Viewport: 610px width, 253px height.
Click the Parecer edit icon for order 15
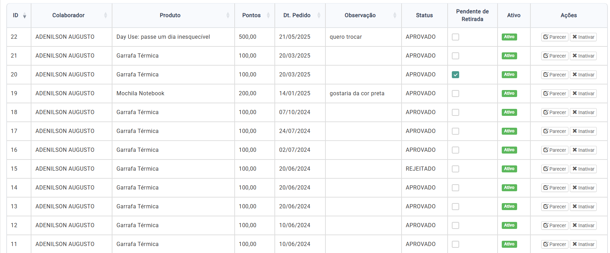pos(546,169)
